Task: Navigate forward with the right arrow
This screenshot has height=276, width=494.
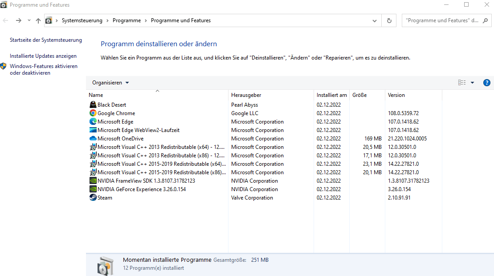Action: [x=19, y=20]
